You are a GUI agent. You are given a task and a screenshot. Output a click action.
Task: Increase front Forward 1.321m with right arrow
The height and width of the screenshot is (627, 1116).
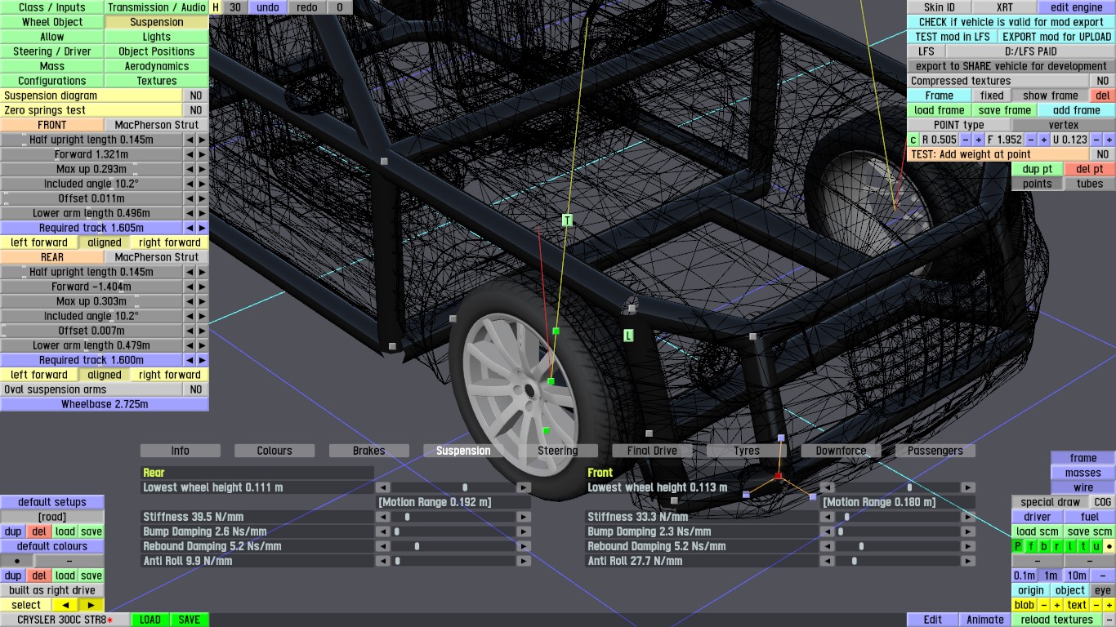pyautogui.click(x=203, y=154)
